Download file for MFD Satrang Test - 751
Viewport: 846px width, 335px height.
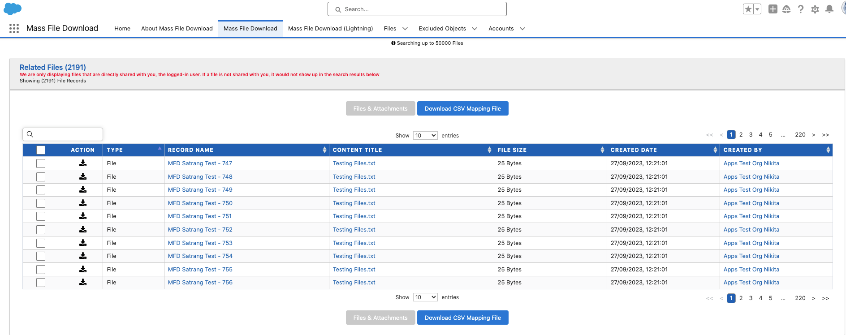pyautogui.click(x=83, y=216)
